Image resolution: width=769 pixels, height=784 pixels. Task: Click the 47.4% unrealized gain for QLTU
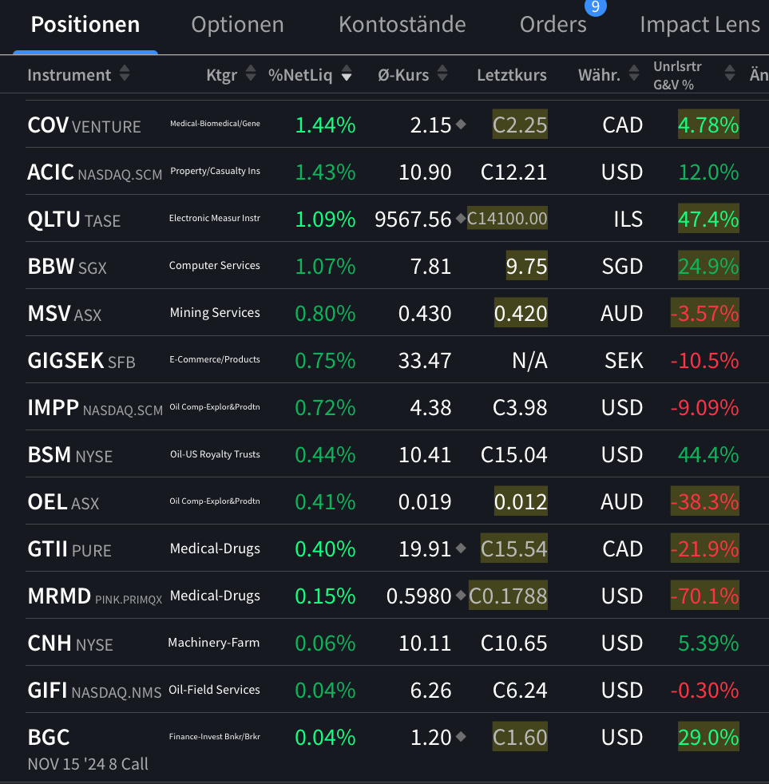[708, 219]
